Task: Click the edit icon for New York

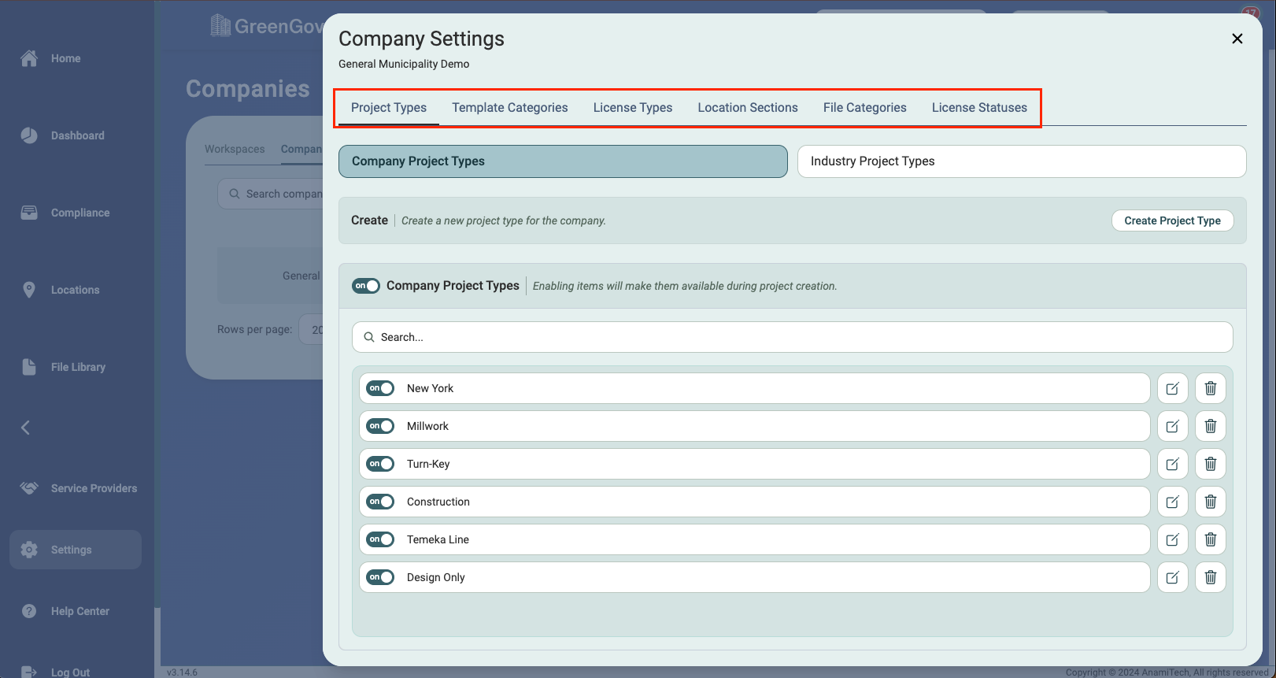Action: tap(1172, 388)
